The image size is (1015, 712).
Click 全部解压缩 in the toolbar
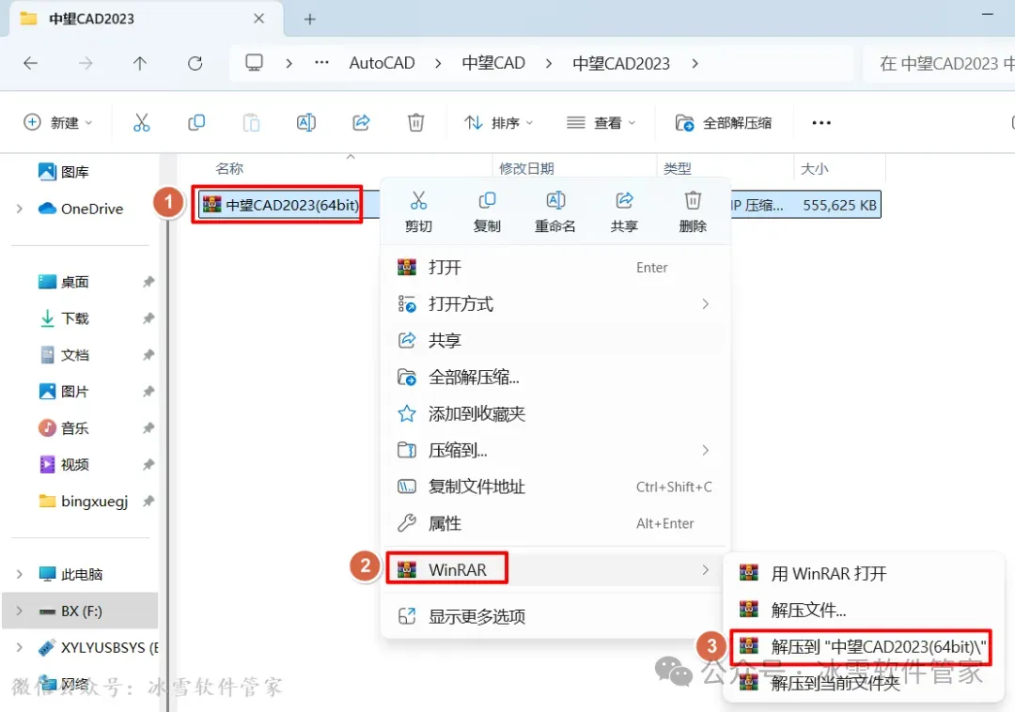723,122
